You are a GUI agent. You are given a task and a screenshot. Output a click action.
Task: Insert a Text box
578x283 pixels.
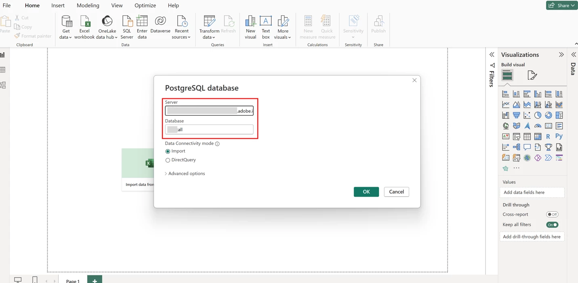click(266, 27)
